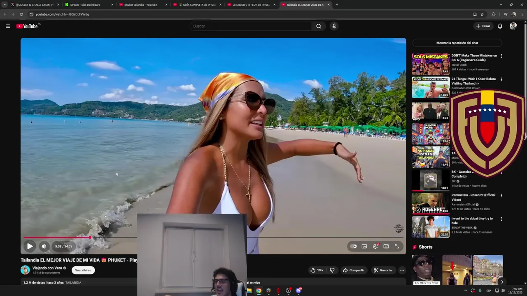Open the tab search dropdown arrow

pos(4,5)
